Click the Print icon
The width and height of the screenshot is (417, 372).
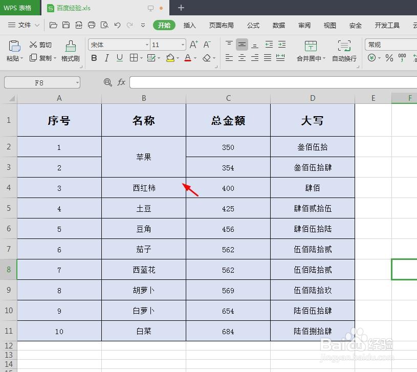92,25
